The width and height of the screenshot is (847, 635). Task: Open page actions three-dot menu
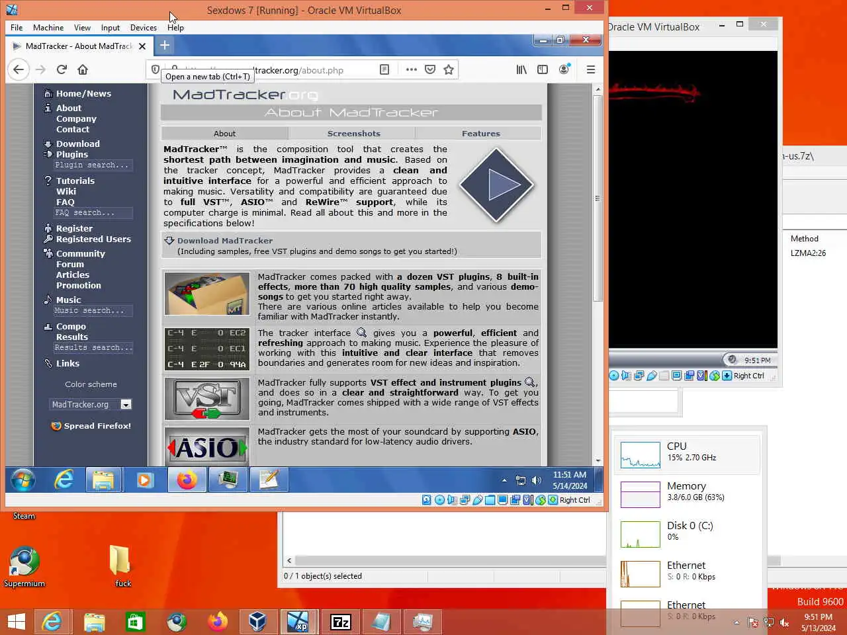tap(412, 69)
